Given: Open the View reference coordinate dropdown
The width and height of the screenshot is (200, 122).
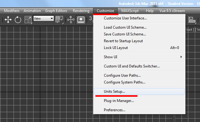Looking at the screenshot, I should click(x=44, y=18).
